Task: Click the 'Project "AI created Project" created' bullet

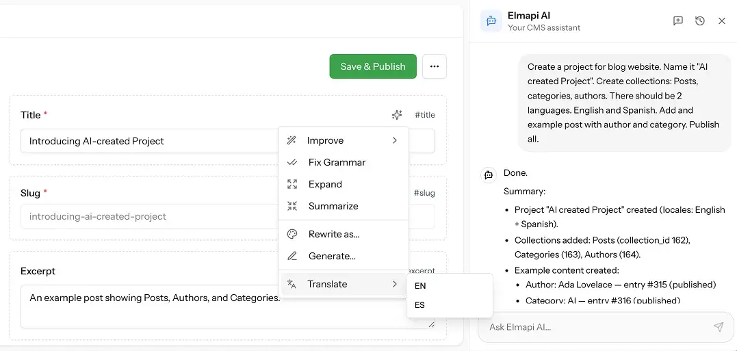Action: point(620,217)
